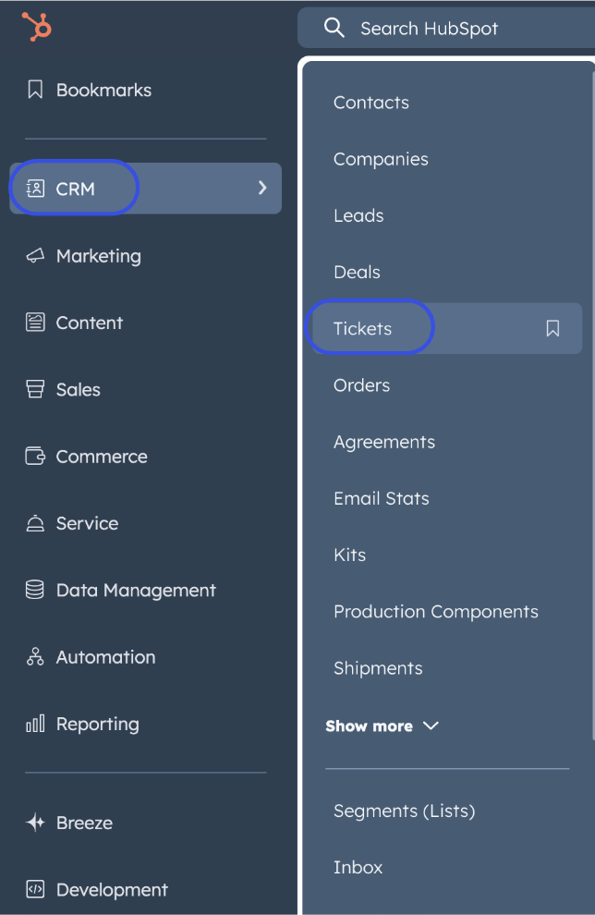Open the Development menu item

point(112,889)
